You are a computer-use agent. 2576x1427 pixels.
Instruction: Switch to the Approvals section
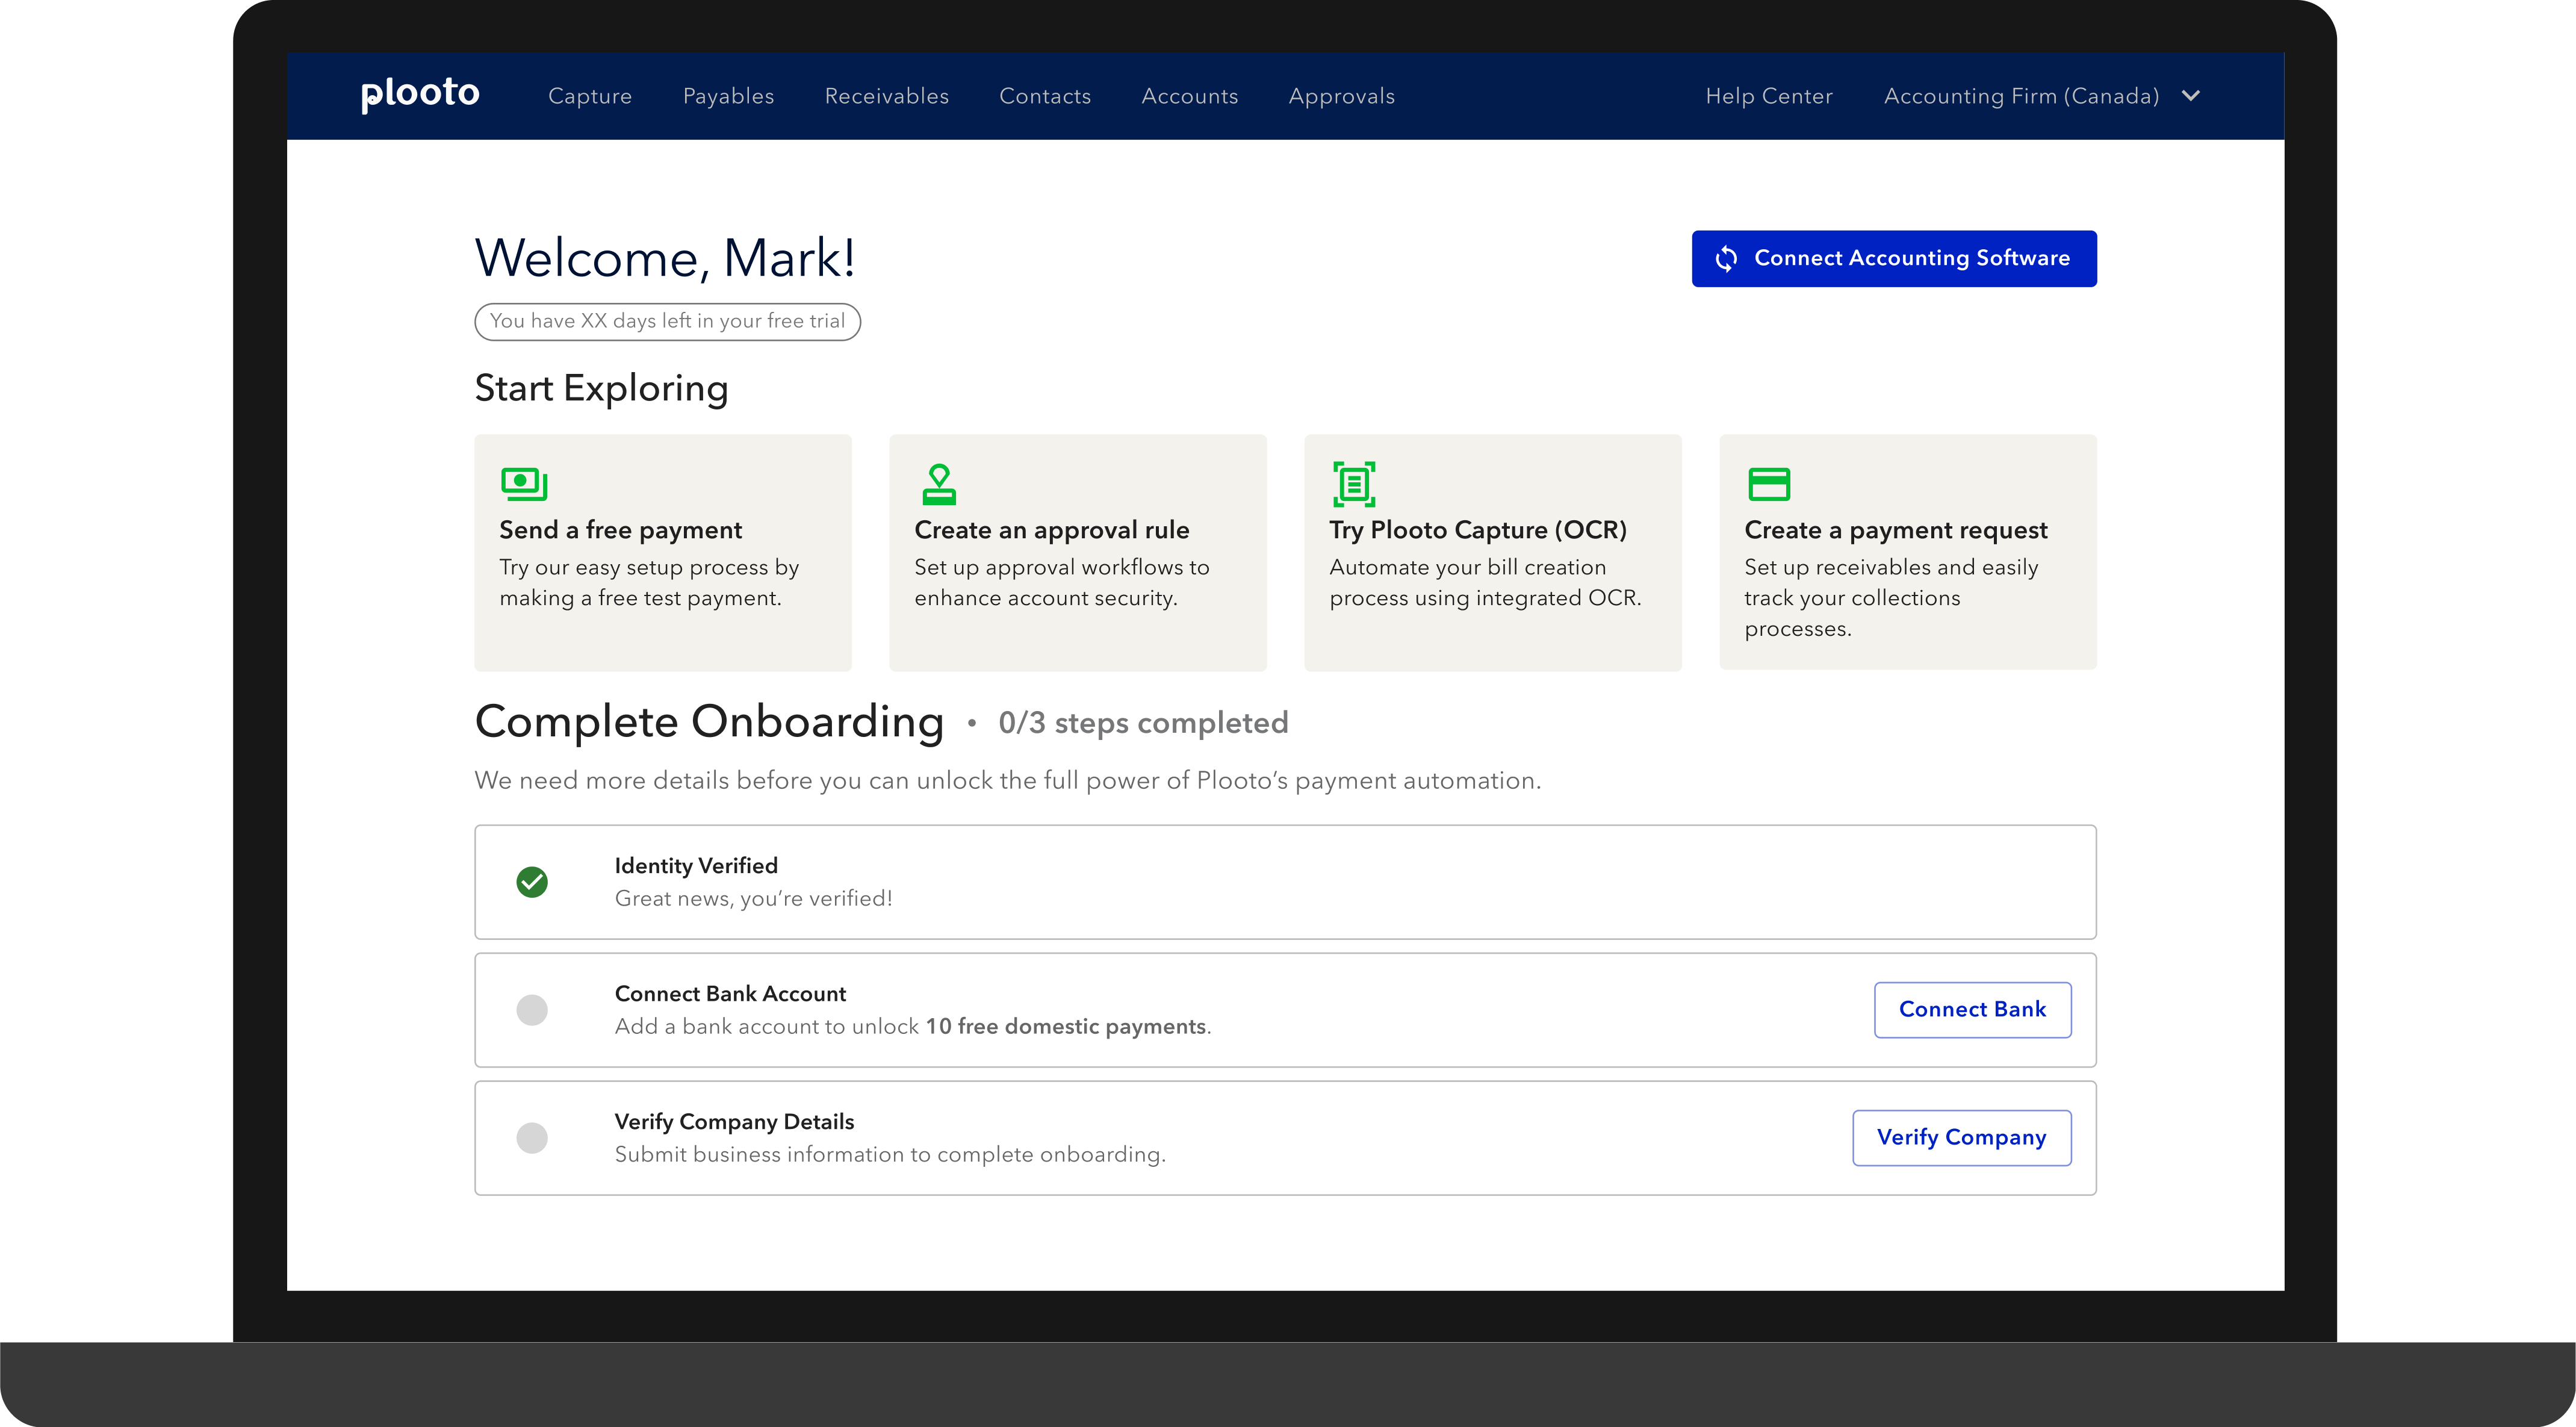coord(1341,96)
